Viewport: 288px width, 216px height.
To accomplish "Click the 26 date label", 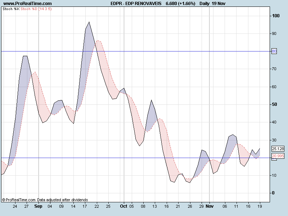I will coord(190,206).
